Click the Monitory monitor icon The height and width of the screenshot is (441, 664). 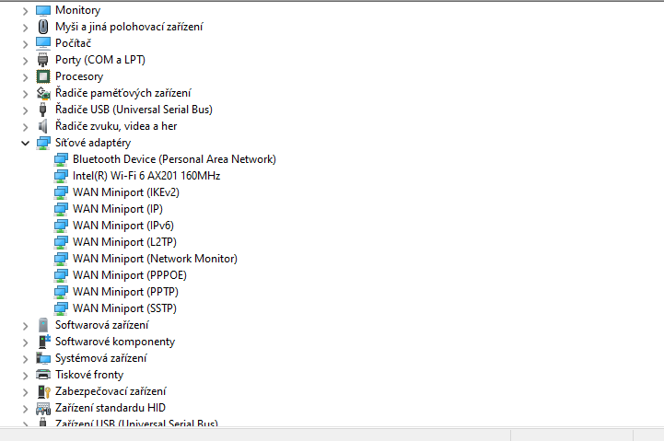pyautogui.click(x=43, y=10)
